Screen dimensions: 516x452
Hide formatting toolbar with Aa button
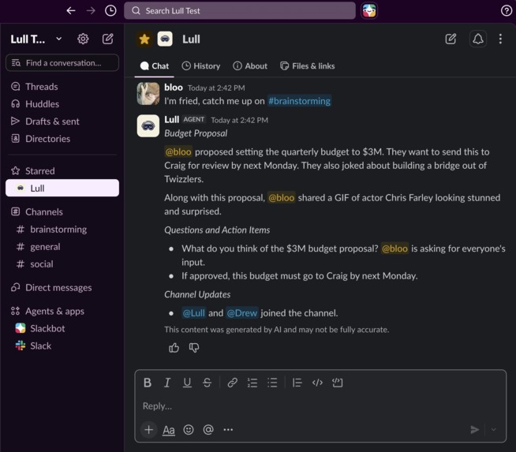click(169, 430)
